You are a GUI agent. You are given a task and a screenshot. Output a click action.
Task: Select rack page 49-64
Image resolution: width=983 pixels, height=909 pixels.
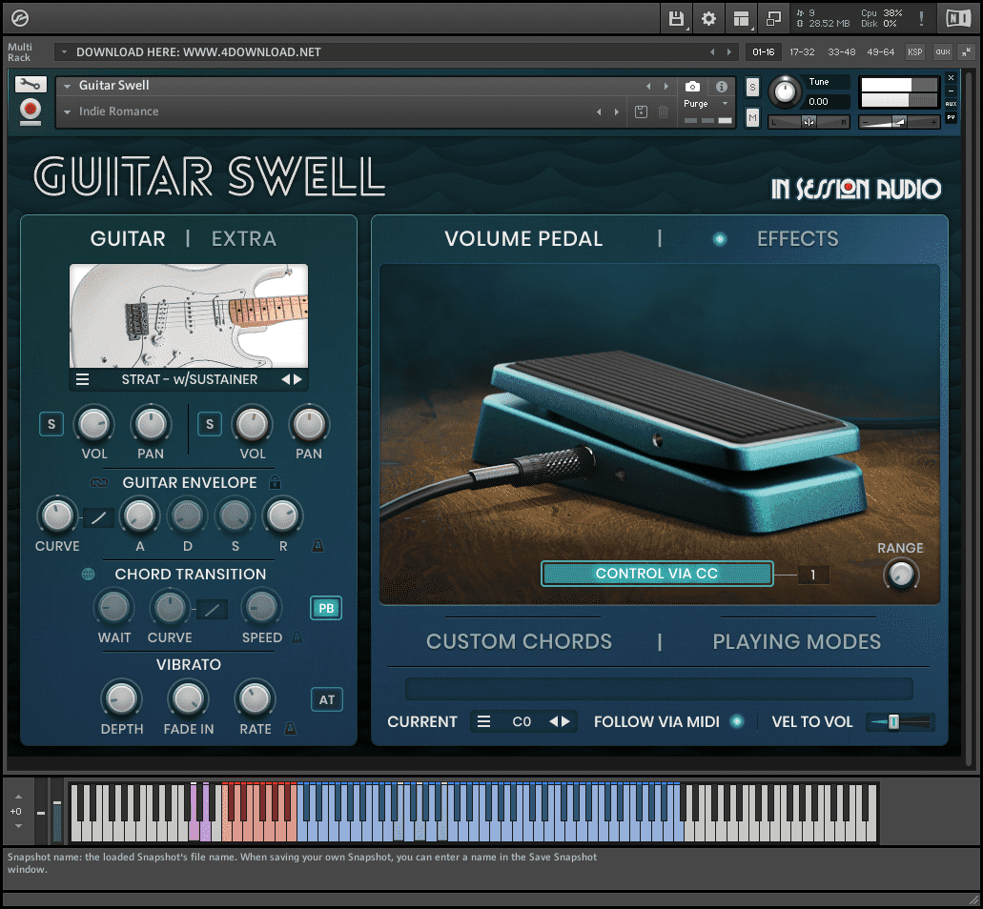[x=880, y=52]
